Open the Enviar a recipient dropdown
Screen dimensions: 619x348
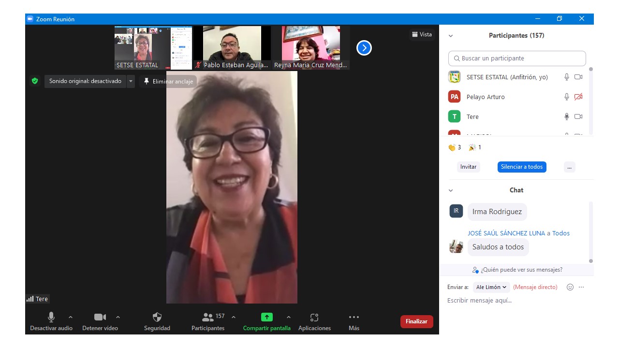(x=491, y=287)
